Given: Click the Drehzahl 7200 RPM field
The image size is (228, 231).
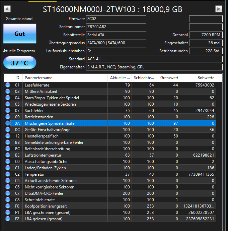Looking at the screenshot, I should click(x=206, y=35).
